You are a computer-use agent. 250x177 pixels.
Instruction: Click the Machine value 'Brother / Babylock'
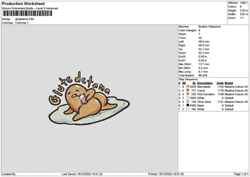pos(210,27)
